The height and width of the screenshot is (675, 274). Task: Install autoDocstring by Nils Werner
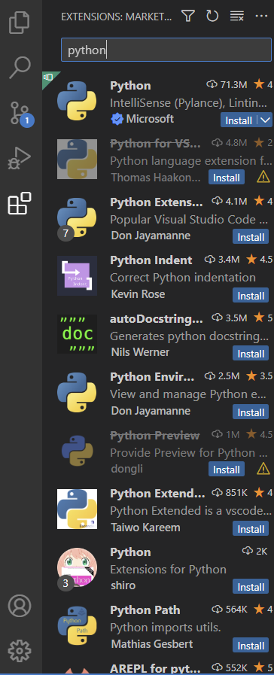(x=251, y=354)
